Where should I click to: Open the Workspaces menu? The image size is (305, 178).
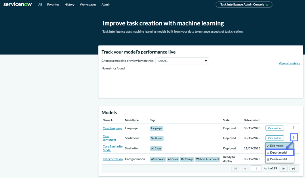click(x=88, y=5)
